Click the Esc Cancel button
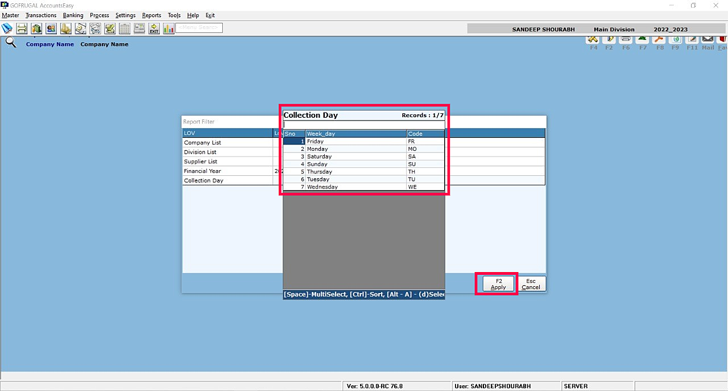Viewport: 728px width, 391px height. (x=531, y=284)
